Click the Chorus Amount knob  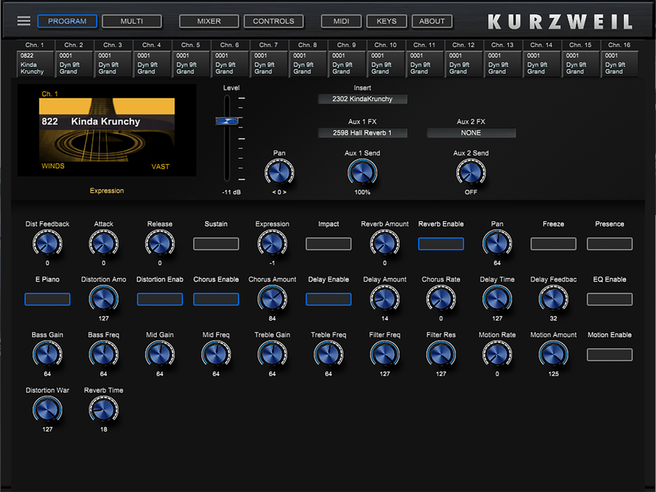click(x=272, y=300)
